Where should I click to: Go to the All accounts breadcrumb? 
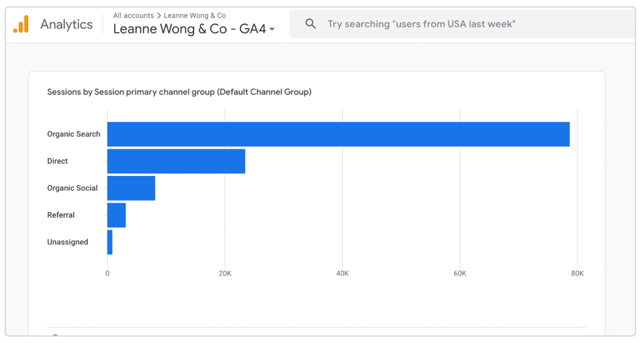[134, 16]
